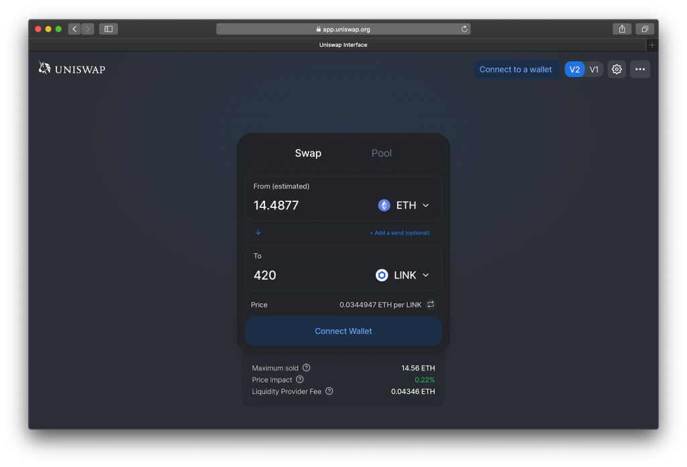
Task: Show help for Maximum sold
Action: (x=306, y=368)
